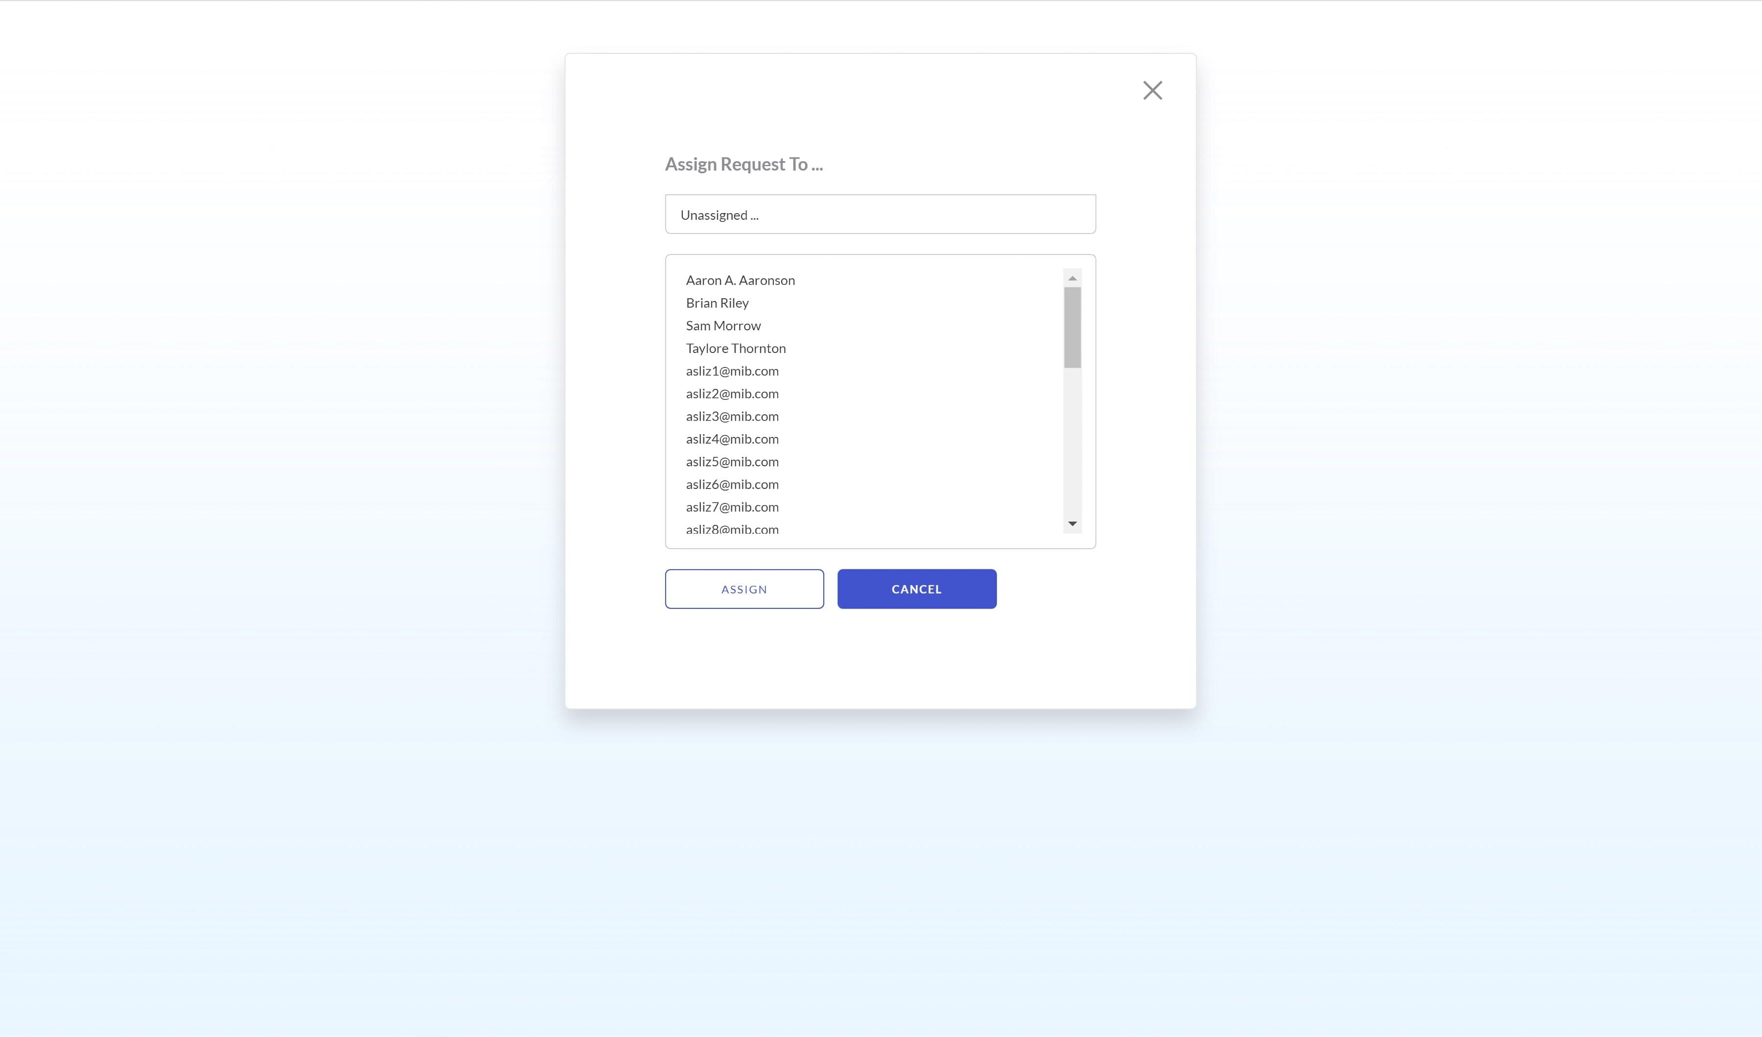This screenshot has height=1037, width=1762.
Task: Select asliz2@mib.com from the list
Action: (732, 394)
